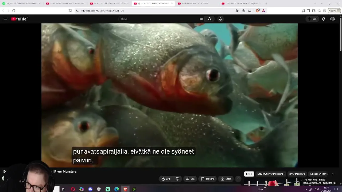Open the Brave wallet icon
Screen dimensions: 342x192
[x=314, y=11]
